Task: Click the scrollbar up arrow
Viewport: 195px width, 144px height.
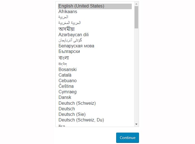Action: coord(136,4)
